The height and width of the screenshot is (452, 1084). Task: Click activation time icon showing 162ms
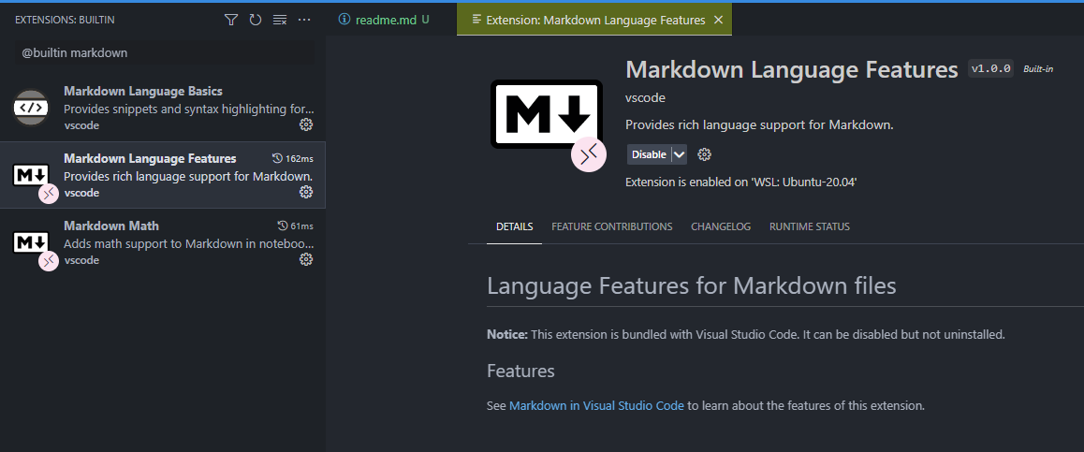tap(278, 158)
